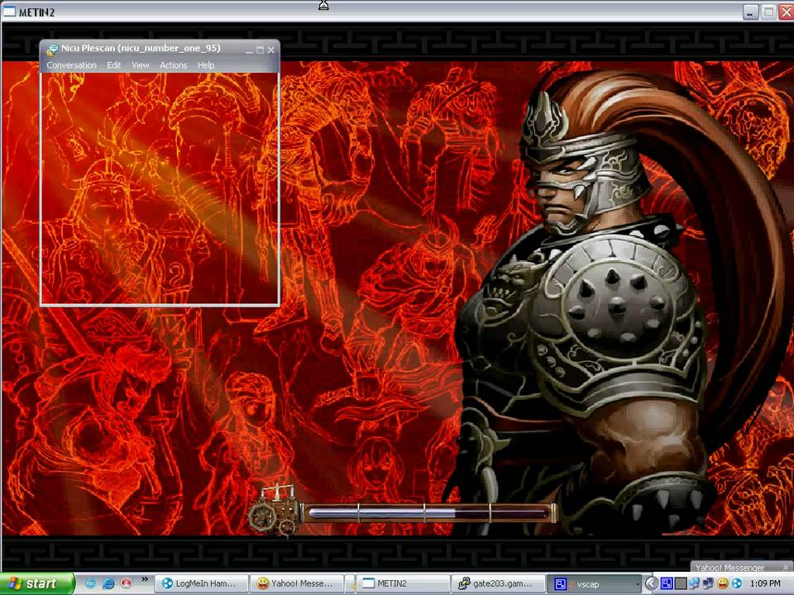Click the Yahoo! Messenger notification title
Screen dimensions: 794x595
point(729,568)
